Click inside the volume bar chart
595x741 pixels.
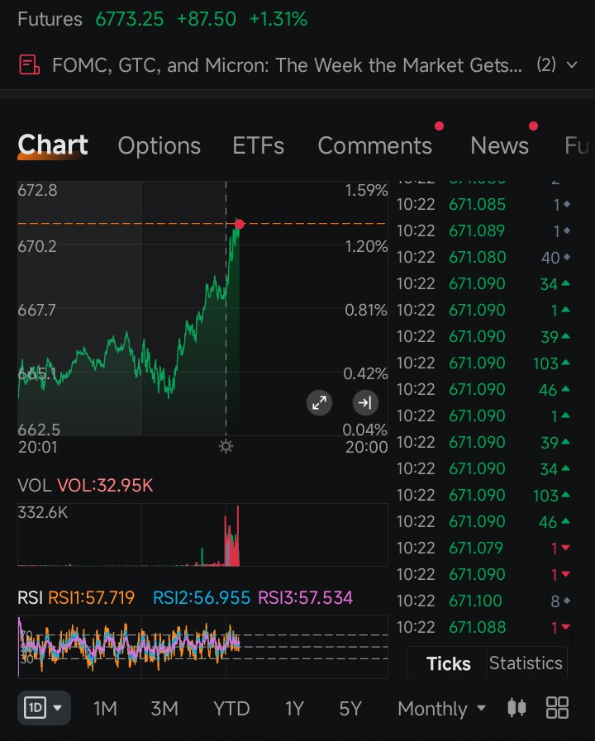click(x=202, y=534)
